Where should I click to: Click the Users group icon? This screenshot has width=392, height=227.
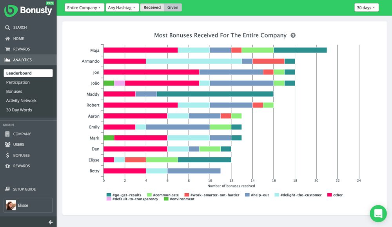7,145
